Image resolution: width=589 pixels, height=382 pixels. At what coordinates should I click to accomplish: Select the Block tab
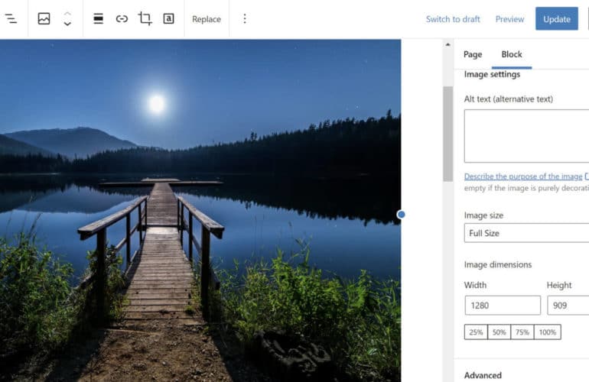(x=512, y=54)
